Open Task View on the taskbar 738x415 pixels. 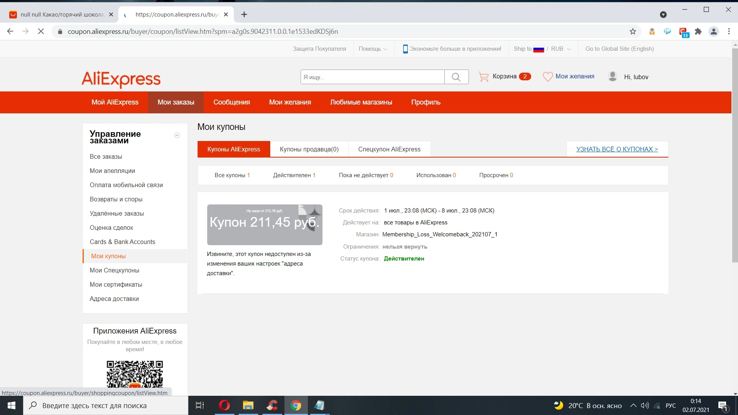pyautogui.click(x=200, y=405)
